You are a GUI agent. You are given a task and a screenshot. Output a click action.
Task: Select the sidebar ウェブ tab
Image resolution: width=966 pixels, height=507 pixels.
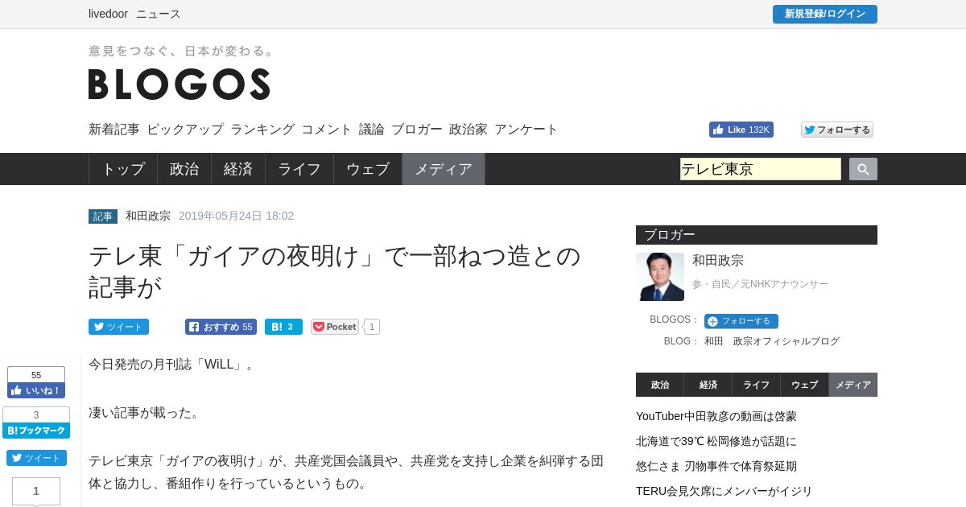pos(805,385)
